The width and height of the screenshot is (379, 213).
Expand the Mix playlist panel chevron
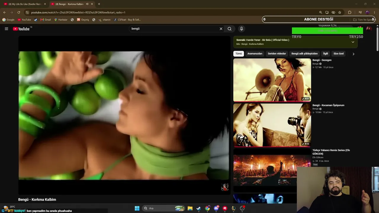coord(353,42)
